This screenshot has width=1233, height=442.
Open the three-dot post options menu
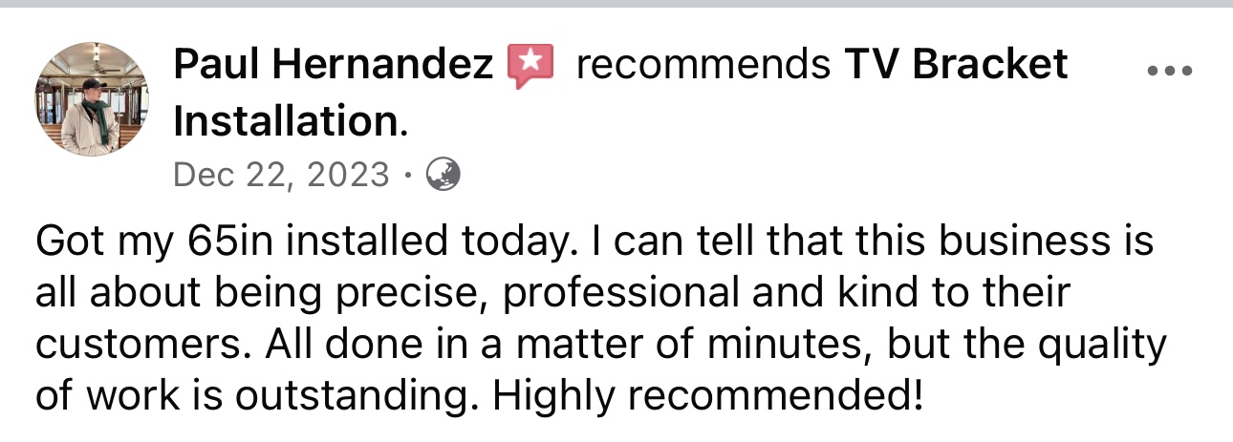[1169, 71]
